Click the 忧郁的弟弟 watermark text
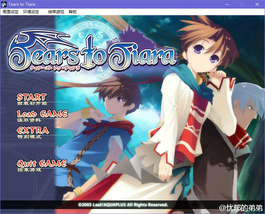 pyautogui.click(x=242, y=206)
